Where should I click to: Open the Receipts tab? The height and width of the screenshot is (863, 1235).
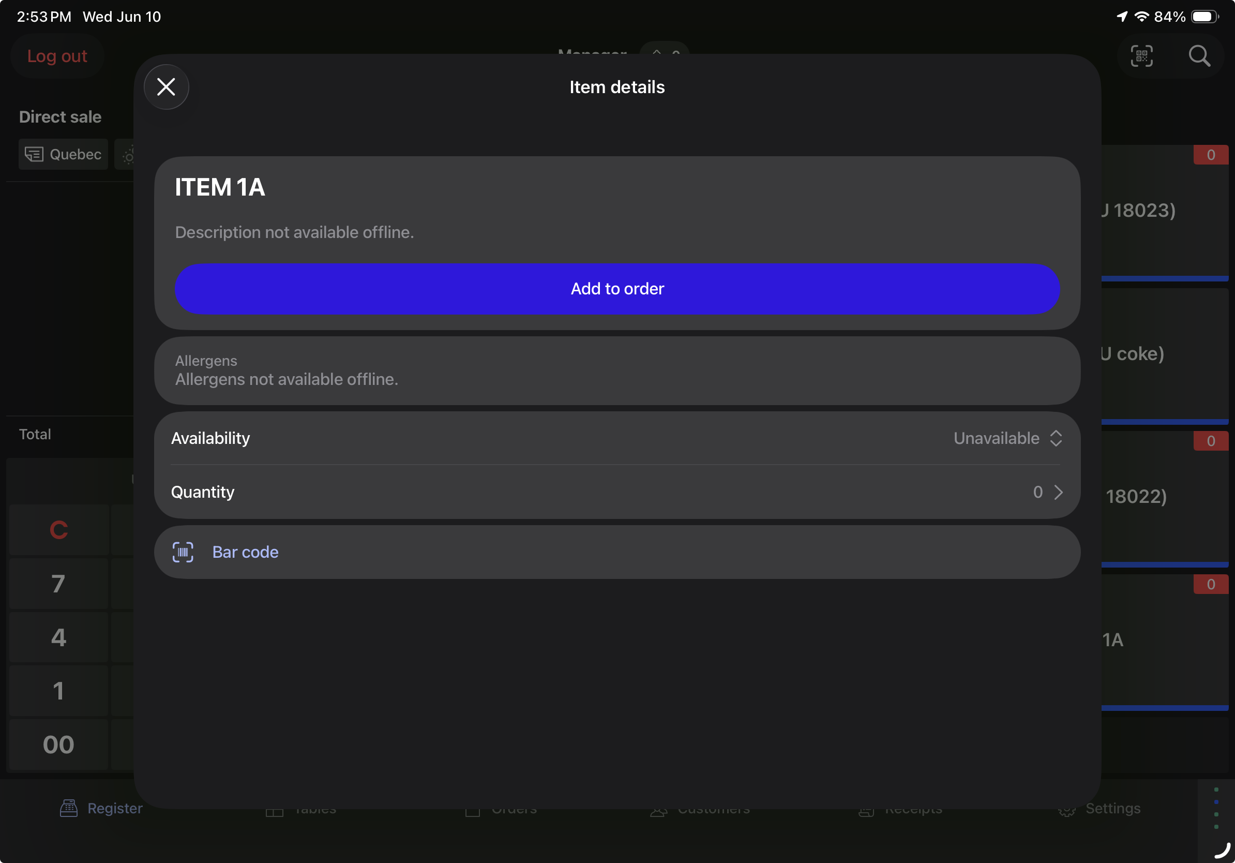(x=900, y=810)
